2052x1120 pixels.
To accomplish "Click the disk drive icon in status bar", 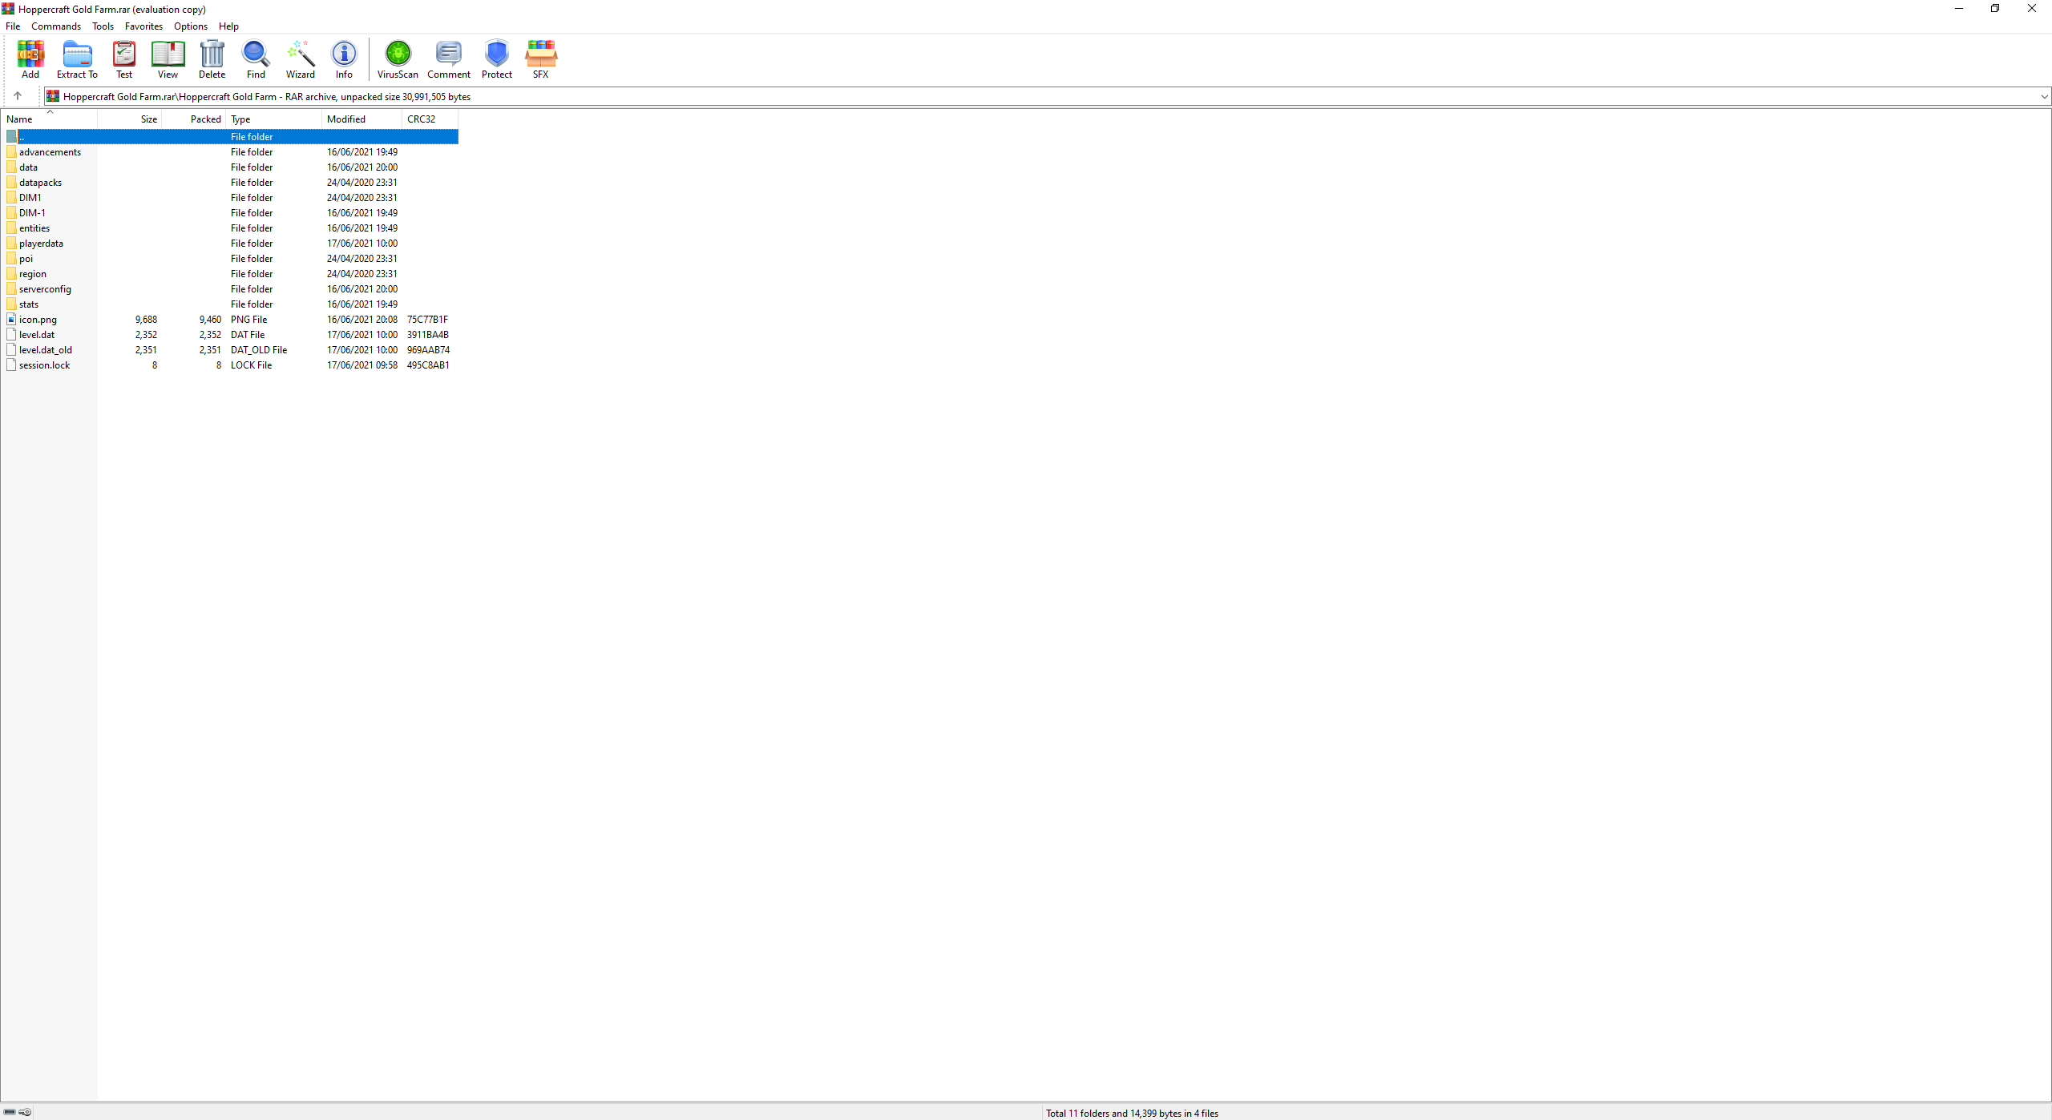I will pos(10,1112).
